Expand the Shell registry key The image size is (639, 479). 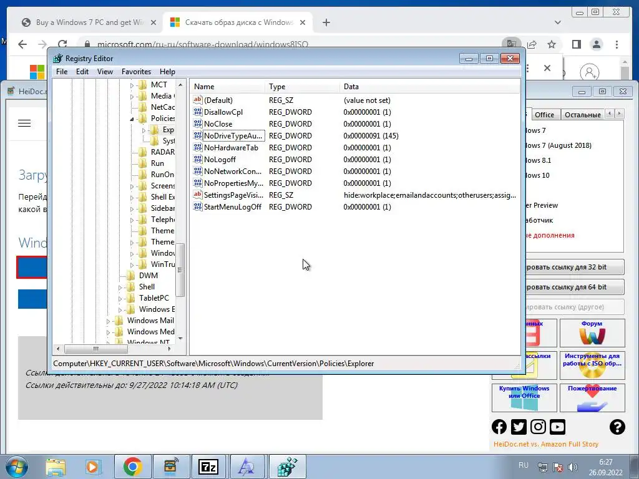(x=120, y=287)
